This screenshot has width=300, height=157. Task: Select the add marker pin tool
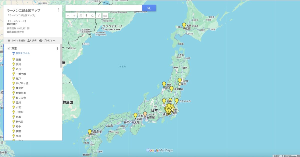click(x=86, y=16)
